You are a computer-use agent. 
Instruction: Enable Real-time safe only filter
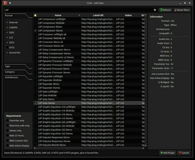(7, 125)
